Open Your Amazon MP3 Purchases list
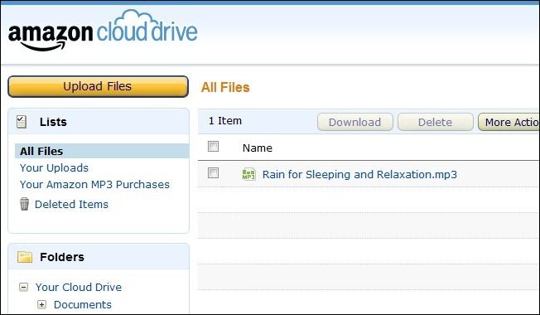The width and height of the screenshot is (540, 315). coord(94,184)
